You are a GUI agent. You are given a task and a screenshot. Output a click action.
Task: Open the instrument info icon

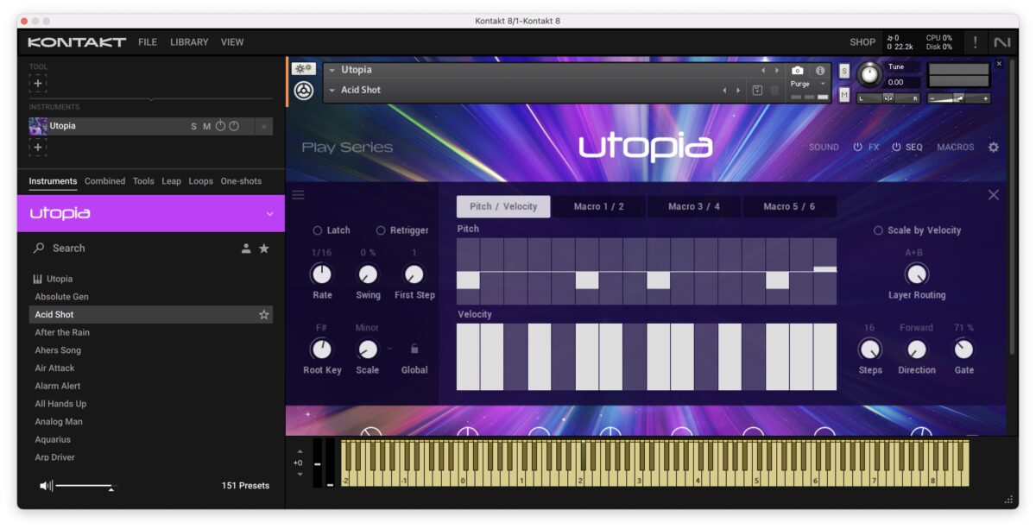820,70
